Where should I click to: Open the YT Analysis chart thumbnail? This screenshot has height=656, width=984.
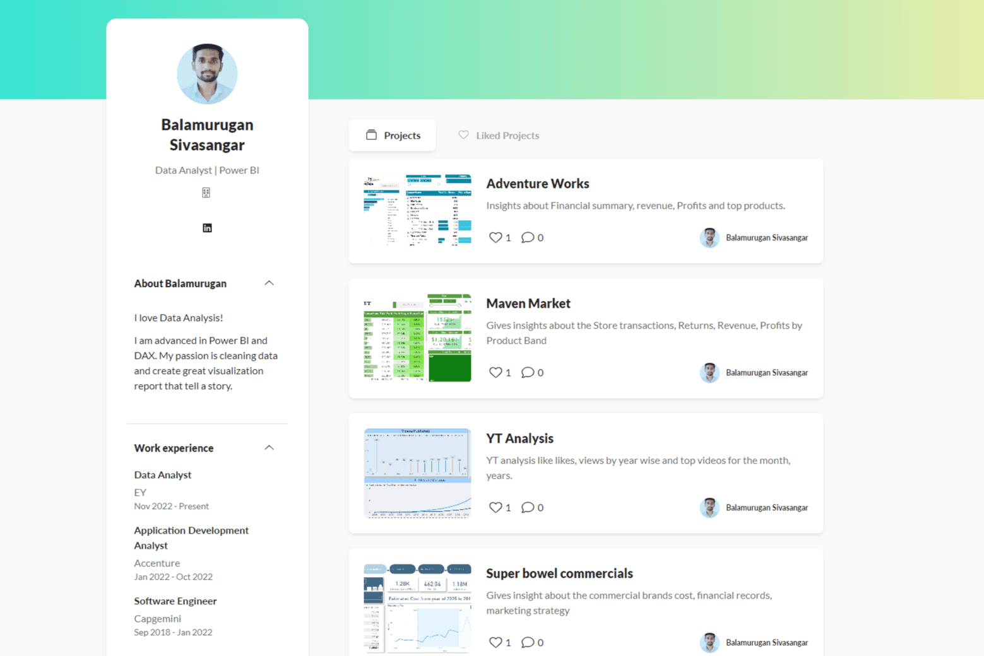click(417, 473)
